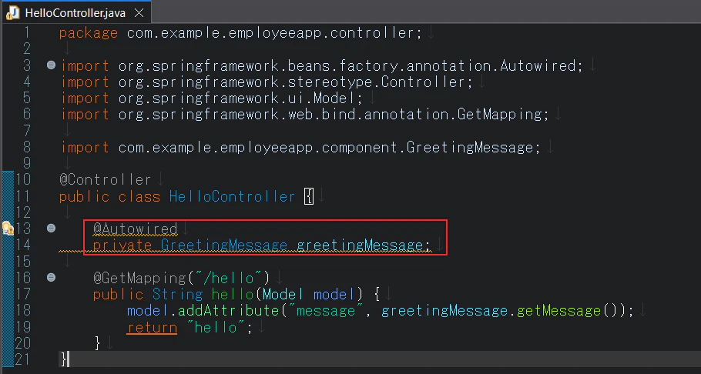
Task: Click the GreetingMessage type on line 14
Action: (x=223, y=245)
